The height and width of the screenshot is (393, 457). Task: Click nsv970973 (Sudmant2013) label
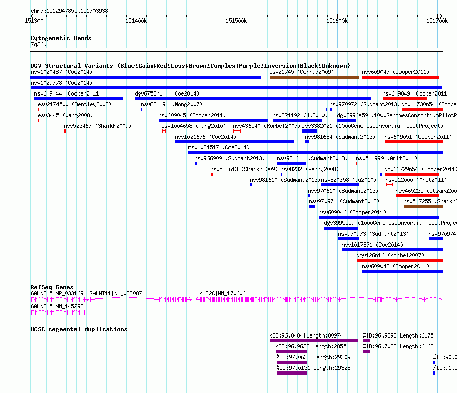click(373, 234)
